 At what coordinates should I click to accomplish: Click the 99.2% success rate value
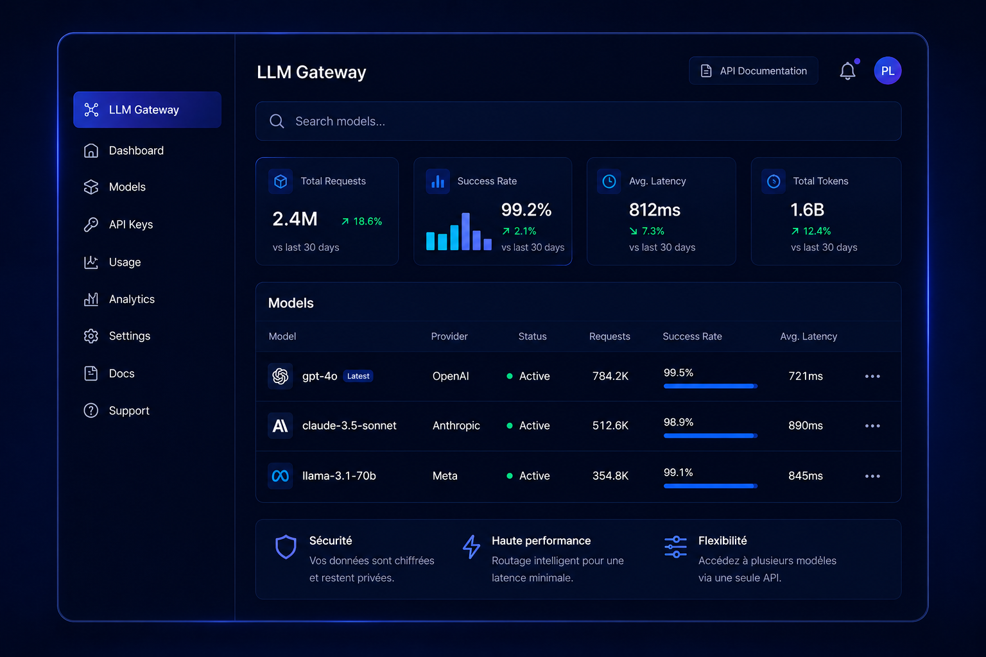526,210
